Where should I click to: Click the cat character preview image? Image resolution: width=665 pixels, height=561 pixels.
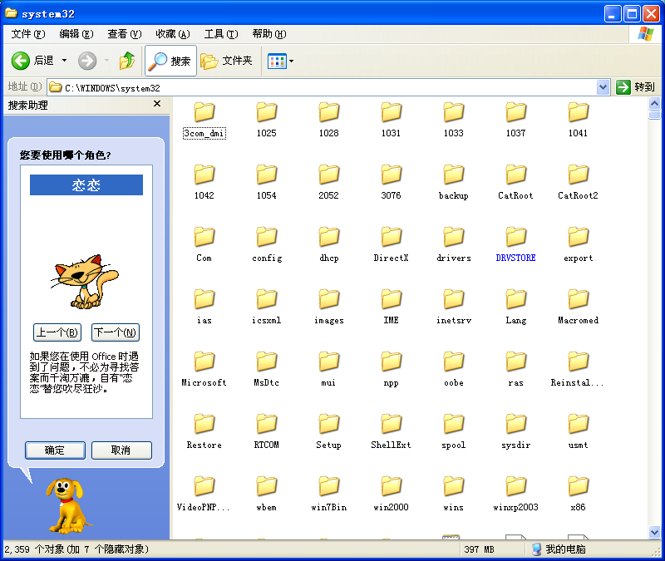click(x=85, y=281)
